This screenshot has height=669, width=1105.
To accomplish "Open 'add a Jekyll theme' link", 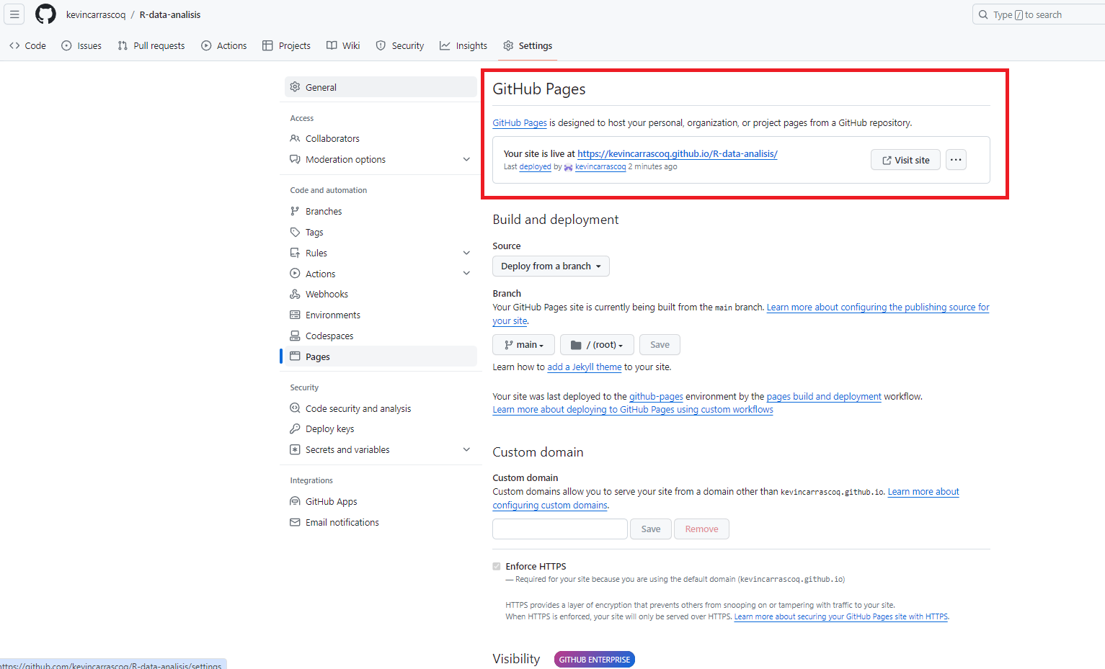I will click(x=585, y=367).
